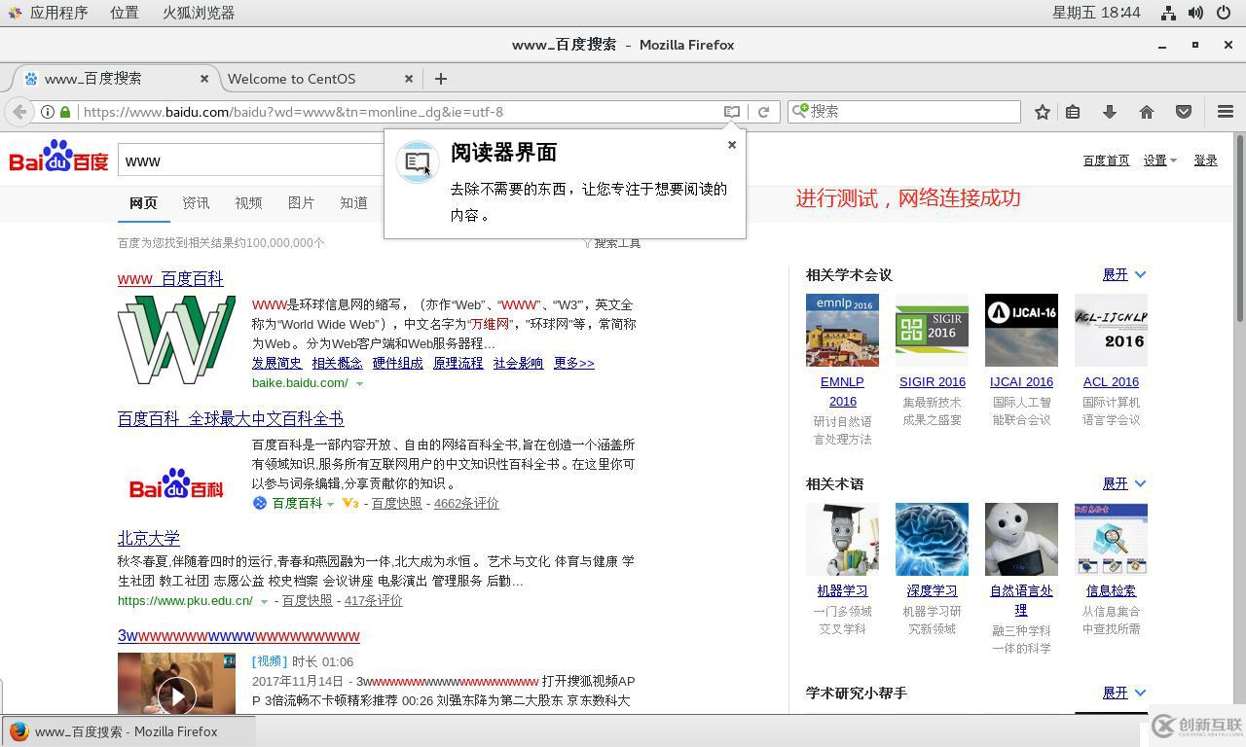Screen dimensions: 1246x747
Task: Click the SIGIR 2016 conference thumbnail
Action: pos(932,331)
